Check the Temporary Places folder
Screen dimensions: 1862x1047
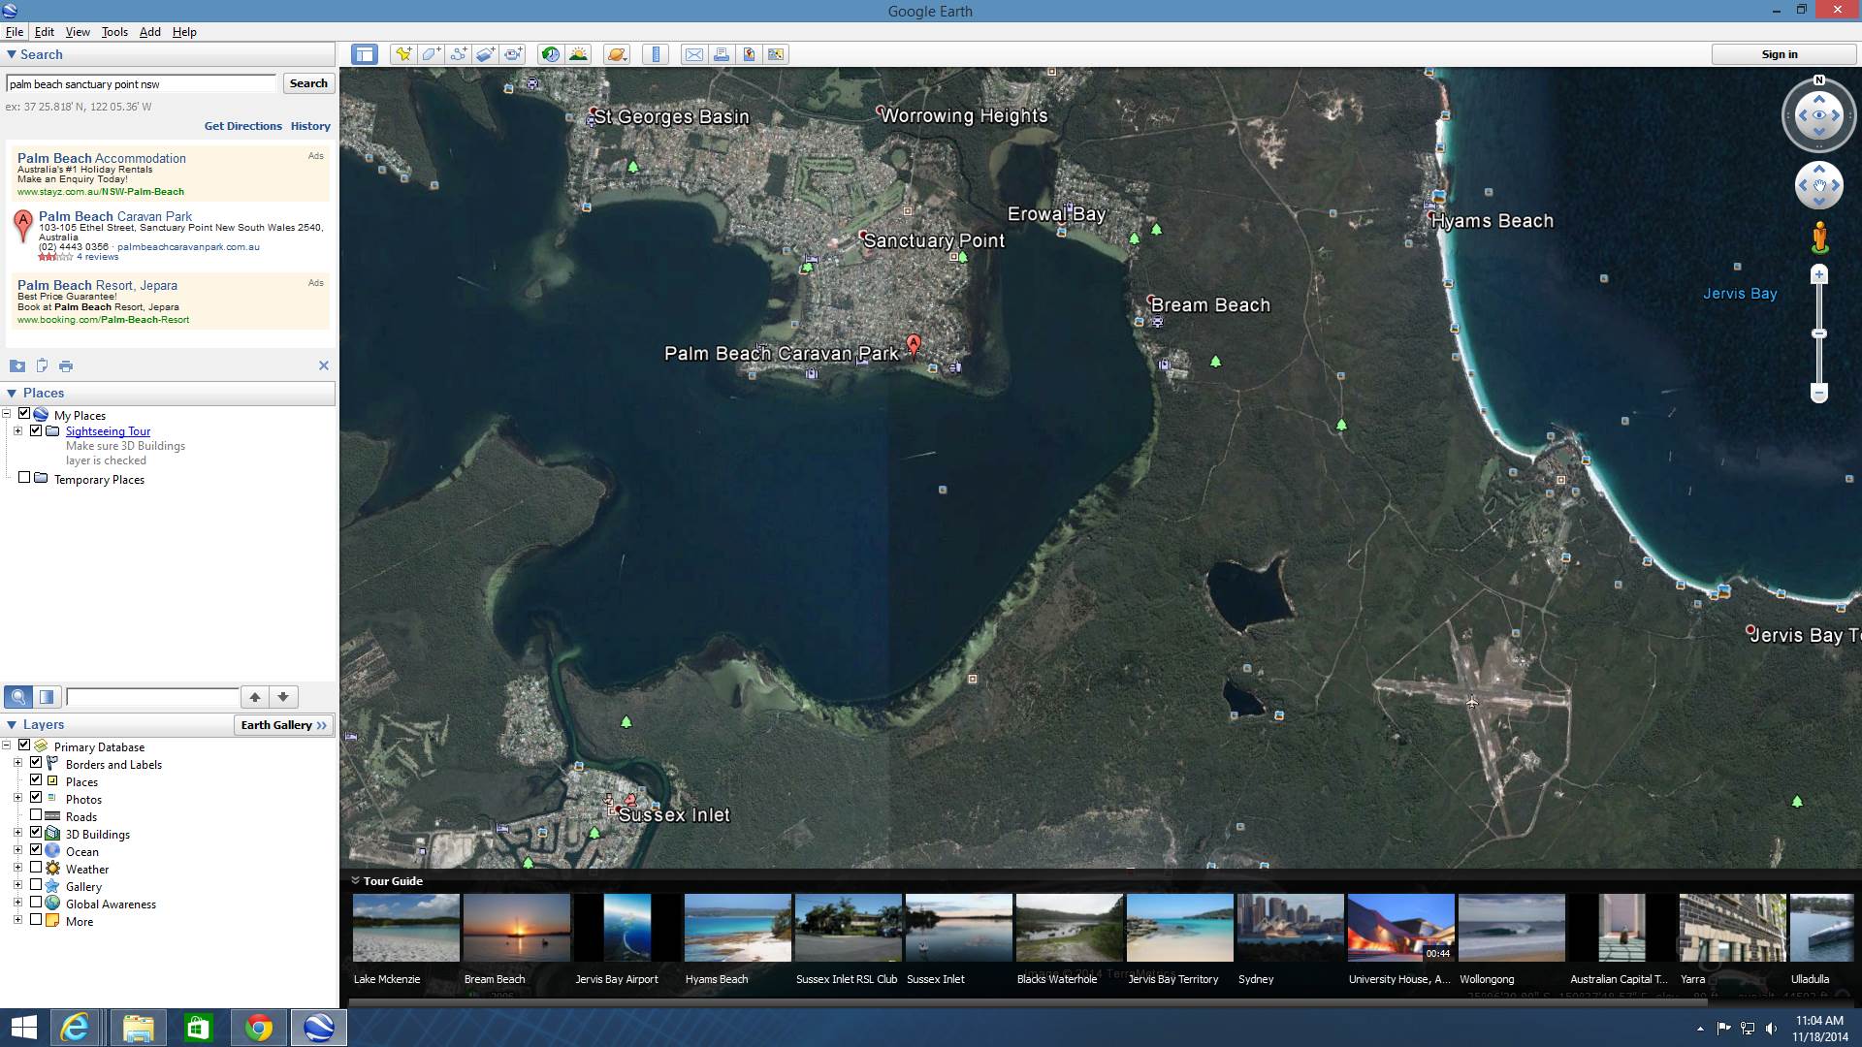pos(24,477)
